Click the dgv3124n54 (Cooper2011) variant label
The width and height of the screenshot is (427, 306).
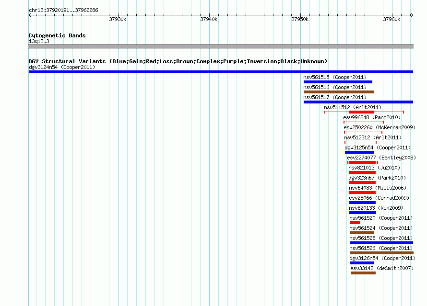point(62,67)
